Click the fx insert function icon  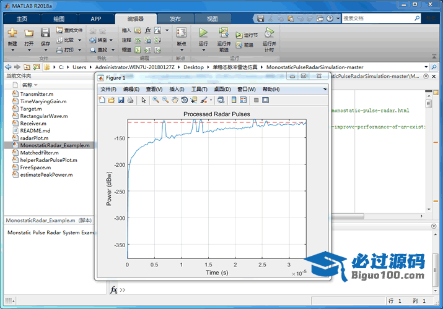pyautogui.click(x=147, y=30)
